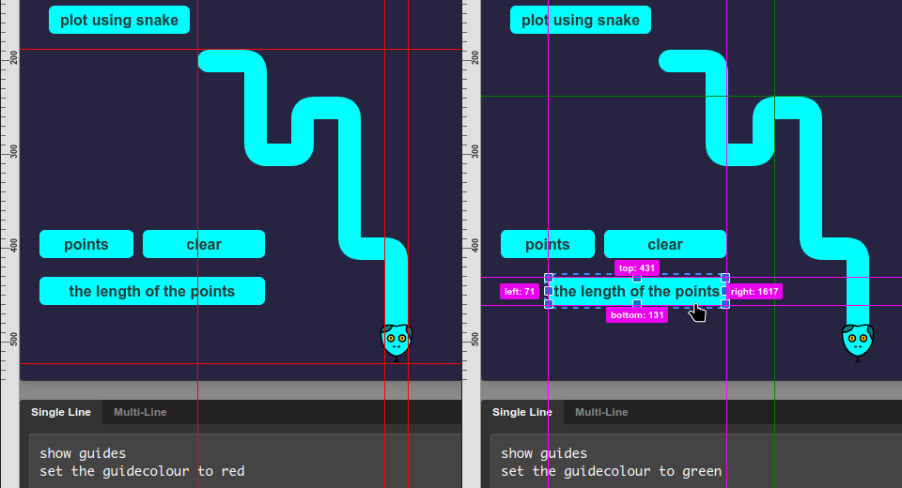The width and height of the screenshot is (902, 488).
Task: Click the top-right resize handle of the selected button
Action: point(725,278)
